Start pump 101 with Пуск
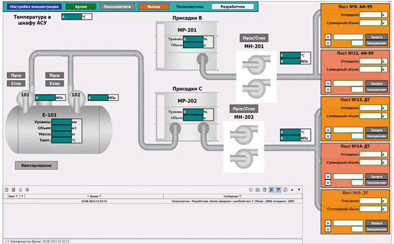394x244 pixels. pyautogui.click(x=16, y=76)
